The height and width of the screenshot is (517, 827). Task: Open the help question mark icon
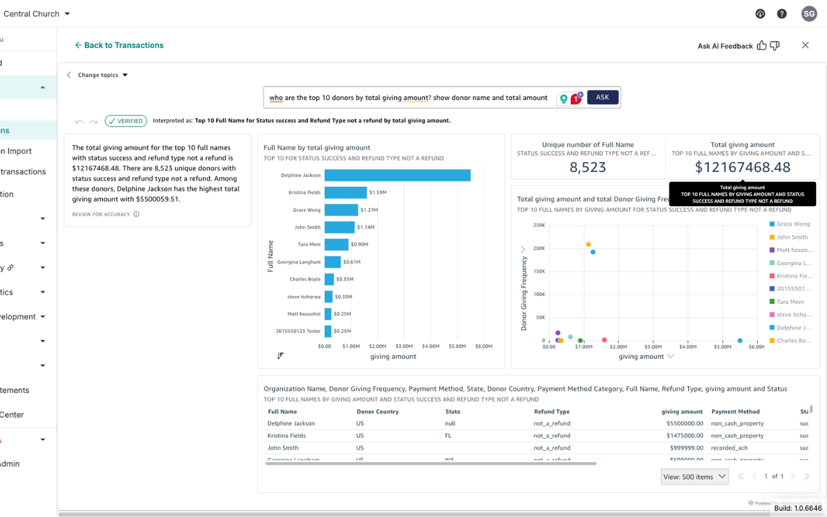782,14
